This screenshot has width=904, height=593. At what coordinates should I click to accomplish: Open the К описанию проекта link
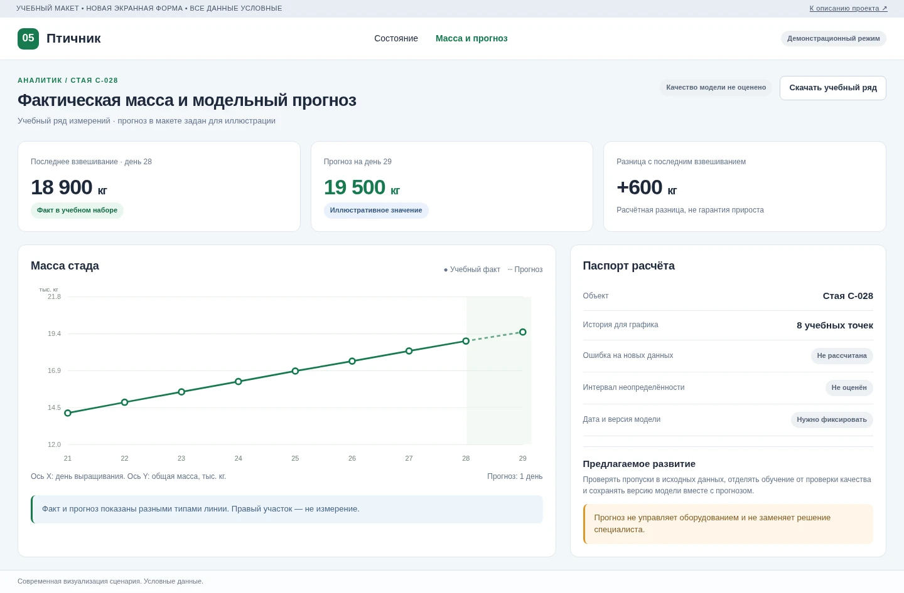coord(848,8)
